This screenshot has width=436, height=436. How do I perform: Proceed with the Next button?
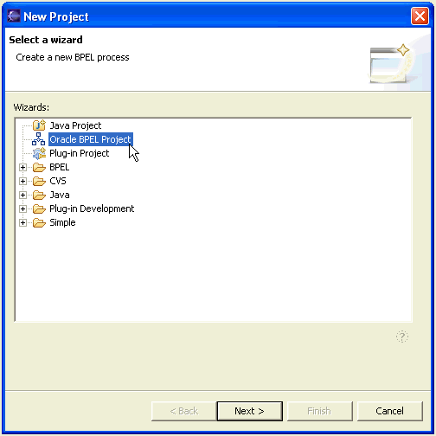tap(249, 411)
